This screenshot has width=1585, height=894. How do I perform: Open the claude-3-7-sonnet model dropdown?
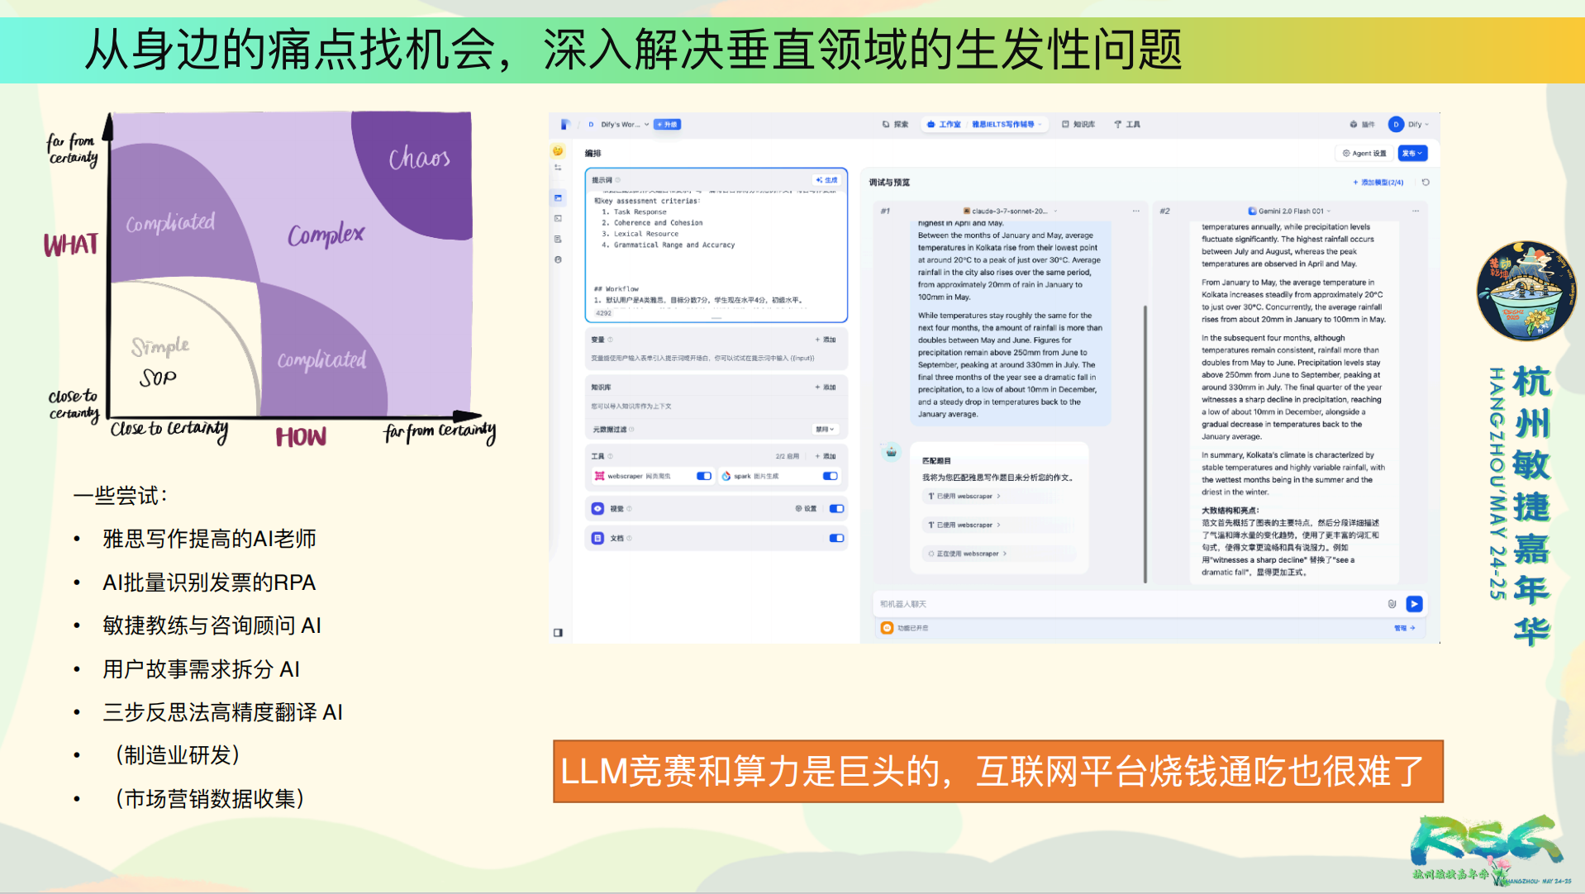click(x=1010, y=212)
